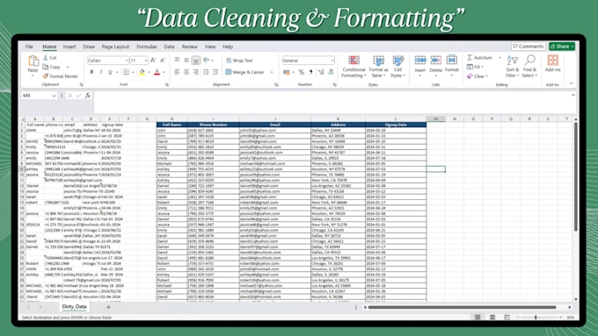598x336 pixels.
Task: Increase font size with larger A
Action: click(x=153, y=61)
